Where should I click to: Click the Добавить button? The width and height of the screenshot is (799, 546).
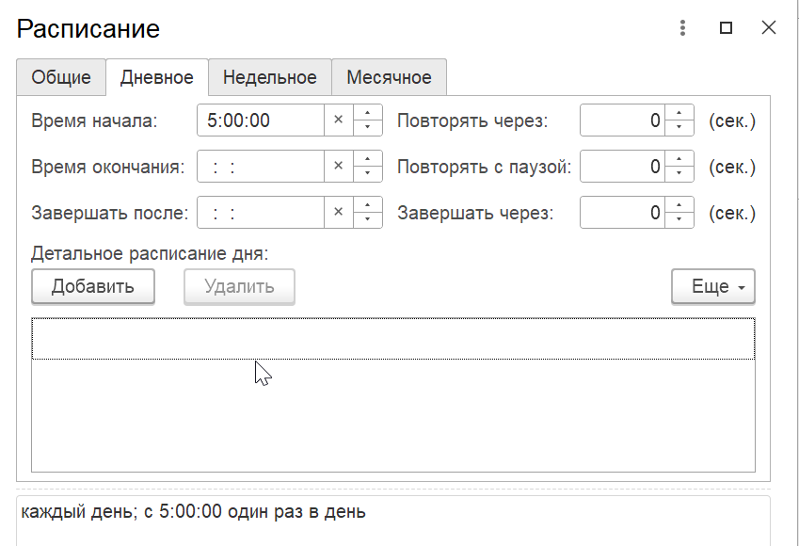tap(93, 286)
